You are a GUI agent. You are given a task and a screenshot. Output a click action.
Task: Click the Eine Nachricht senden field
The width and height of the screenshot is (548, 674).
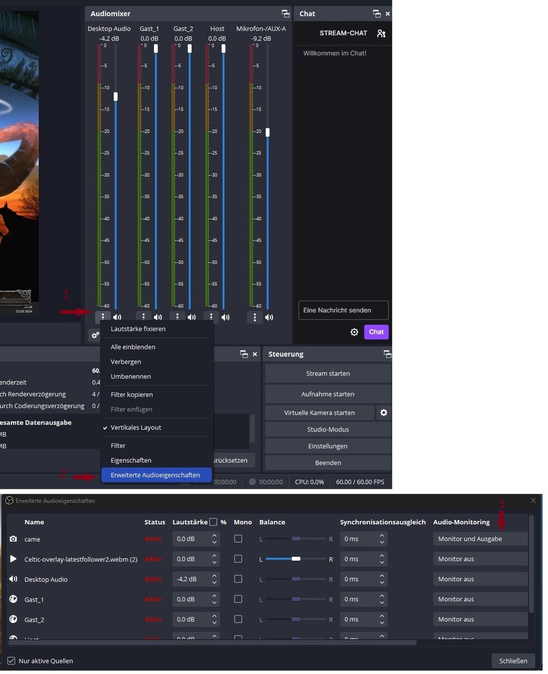click(x=343, y=311)
